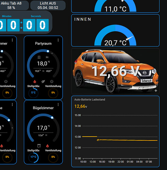
Task: Click the 07:00 time label on graph
Action: pos(149,162)
